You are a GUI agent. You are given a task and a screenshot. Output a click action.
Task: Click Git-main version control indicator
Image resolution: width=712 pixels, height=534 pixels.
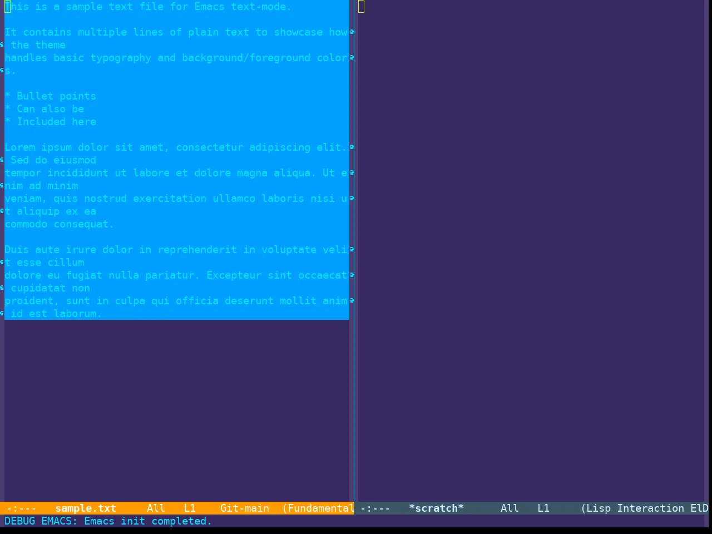click(245, 508)
